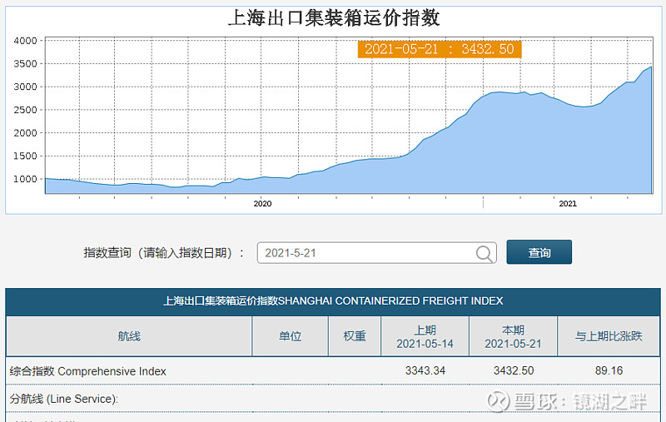Click the magnifier icon in the date field

485,254
